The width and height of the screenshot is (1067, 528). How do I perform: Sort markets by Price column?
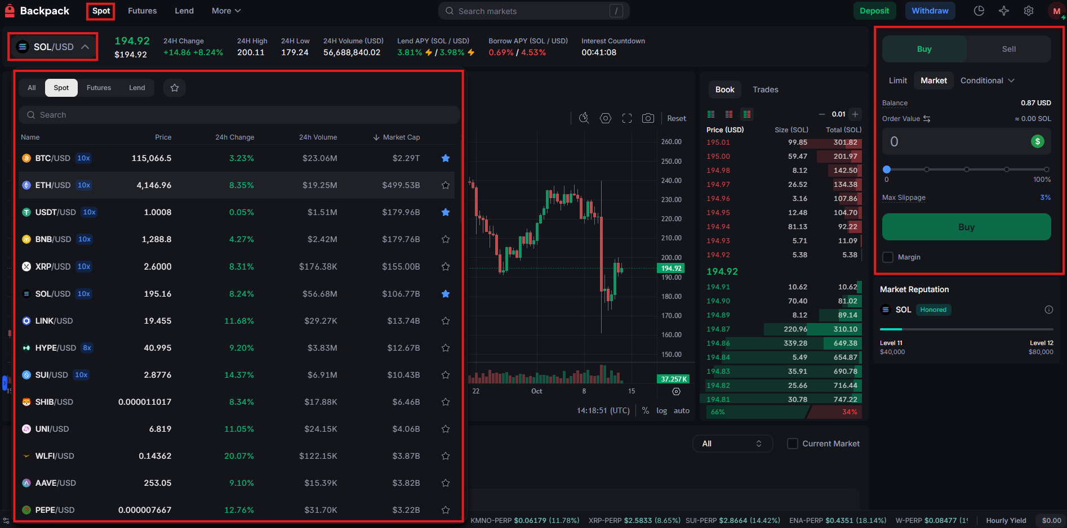(163, 137)
